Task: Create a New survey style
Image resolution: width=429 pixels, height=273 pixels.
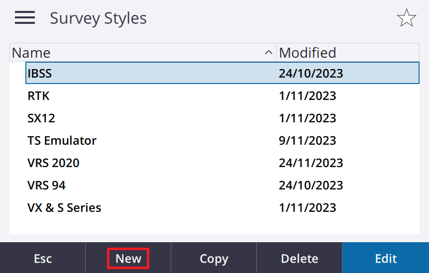Action: click(128, 258)
